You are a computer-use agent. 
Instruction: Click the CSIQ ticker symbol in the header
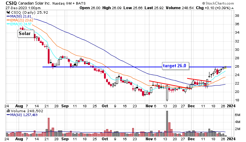point(11,3)
